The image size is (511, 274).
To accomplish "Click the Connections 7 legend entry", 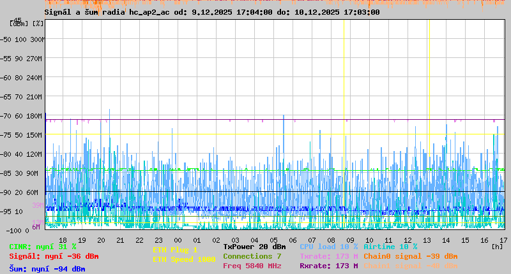I will pos(252,256).
